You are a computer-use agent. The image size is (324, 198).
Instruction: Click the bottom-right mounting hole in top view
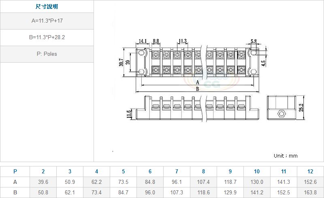[253, 71]
